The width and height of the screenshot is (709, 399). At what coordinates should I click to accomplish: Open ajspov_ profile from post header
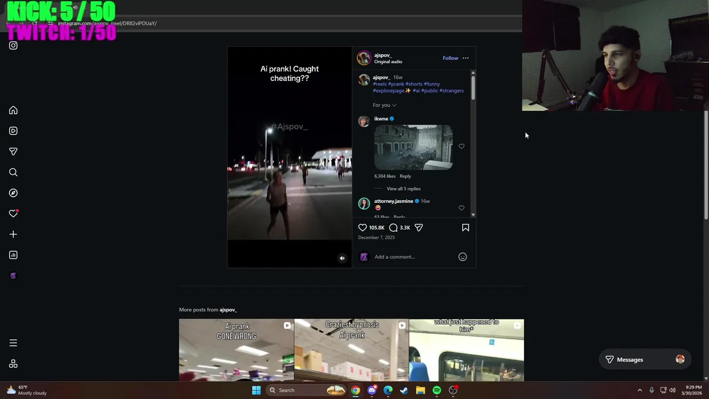pos(383,55)
